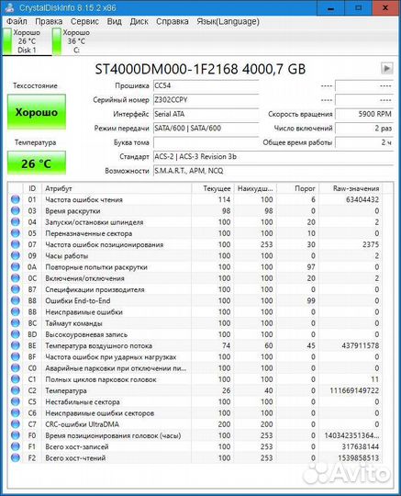Select raw value 317638144
Viewport: 401px width, 496px height.
pos(361,446)
